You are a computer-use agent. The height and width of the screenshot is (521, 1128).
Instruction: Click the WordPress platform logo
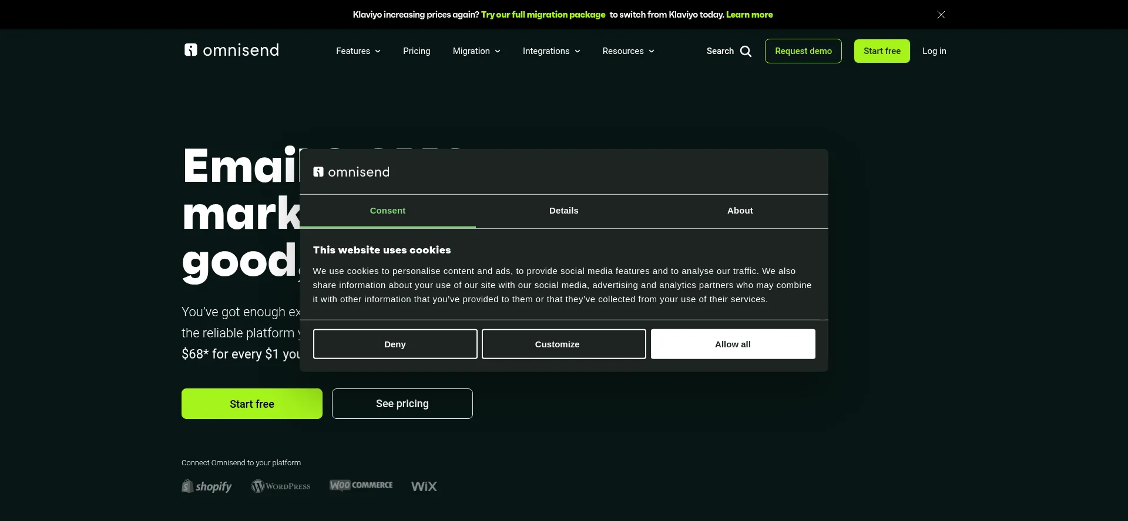(x=281, y=486)
